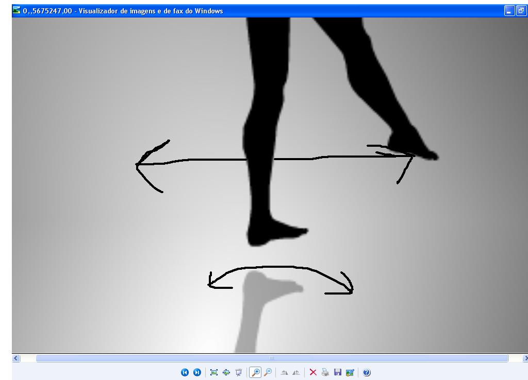This screenshot has height=380, width=528.
Task: Show the image at actual size
Action: tap(226, 372)
